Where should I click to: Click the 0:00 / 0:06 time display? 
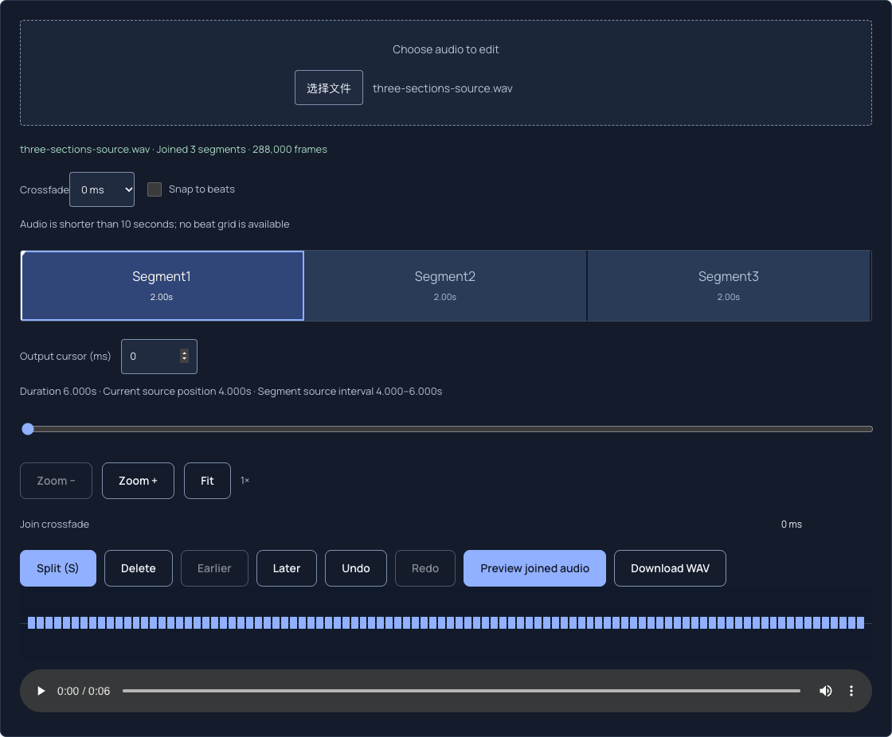[x=84, y=691]
